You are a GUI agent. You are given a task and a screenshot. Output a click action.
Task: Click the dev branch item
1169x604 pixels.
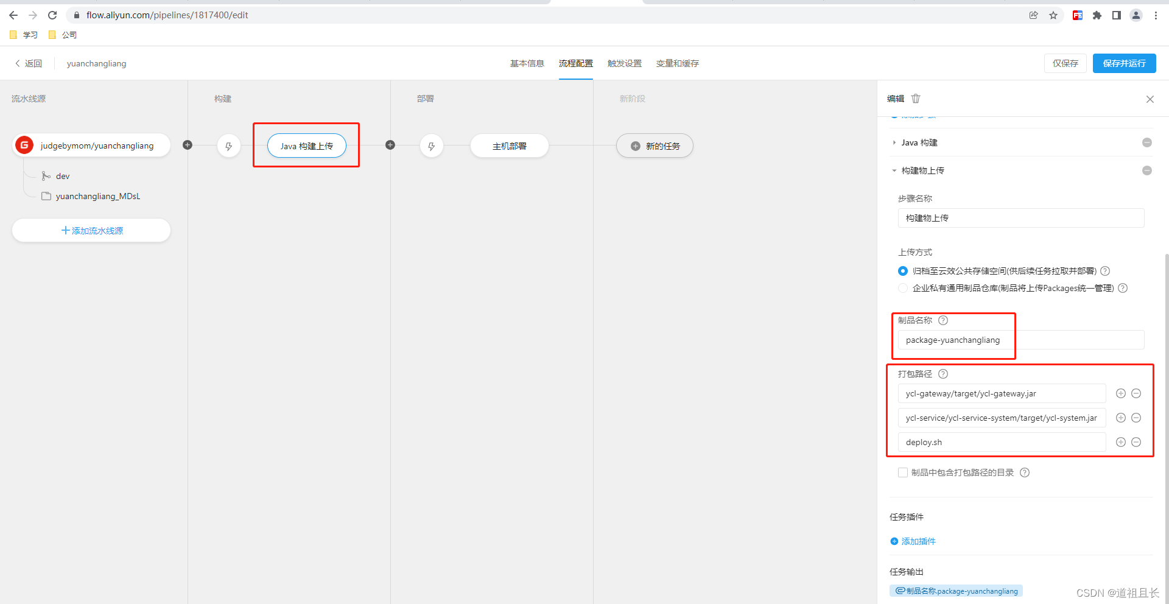point(56,176)
